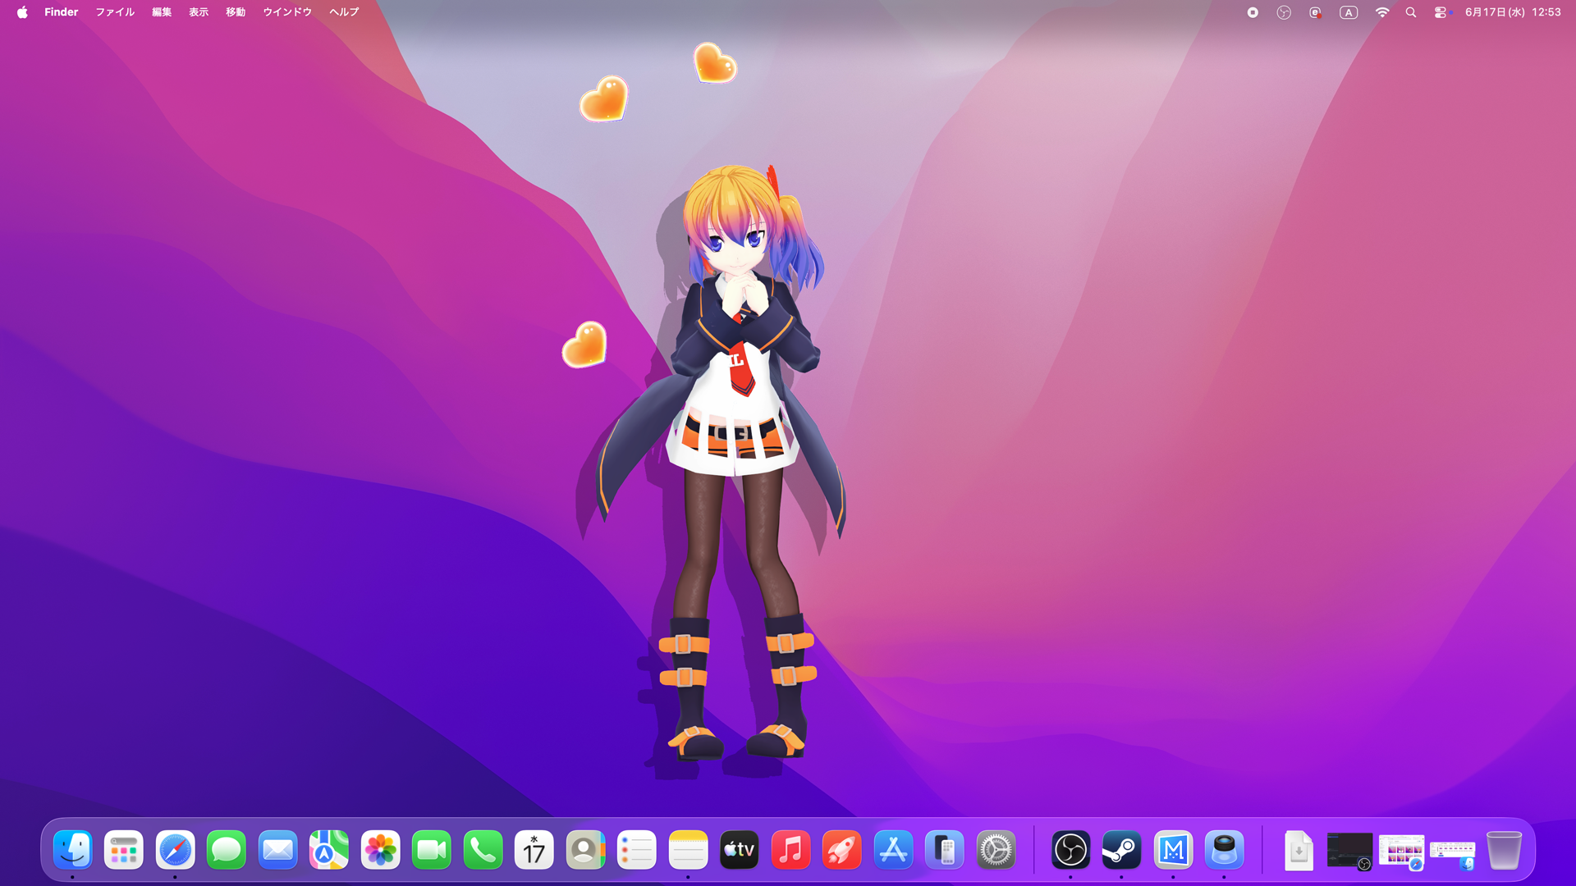This screenshot has height=886, width=1576.
Task: Open the Downloads stack in Dock
Action: pyautogui.click(x=1299, y=850)
